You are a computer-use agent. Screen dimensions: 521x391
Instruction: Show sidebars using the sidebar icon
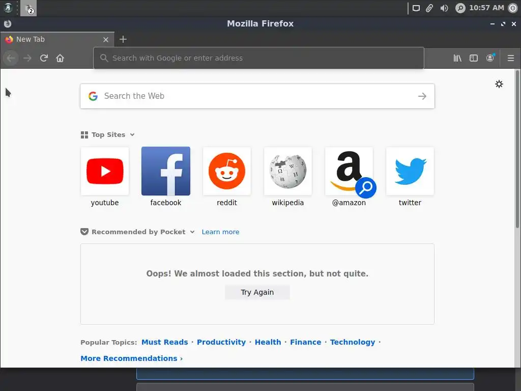474,58
